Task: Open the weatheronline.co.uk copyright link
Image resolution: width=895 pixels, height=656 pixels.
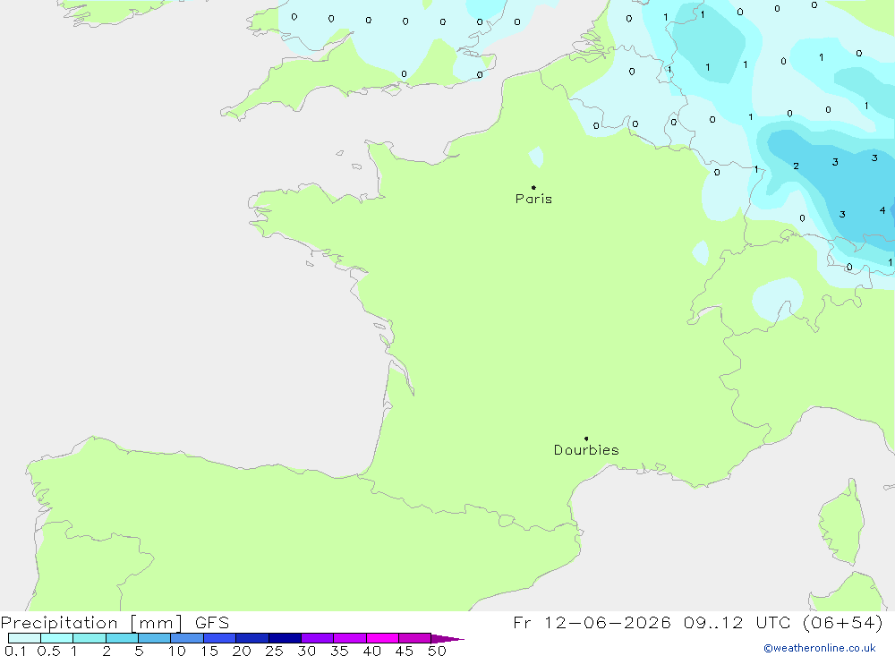Action: pyautogui.click(x=819, y=648)
